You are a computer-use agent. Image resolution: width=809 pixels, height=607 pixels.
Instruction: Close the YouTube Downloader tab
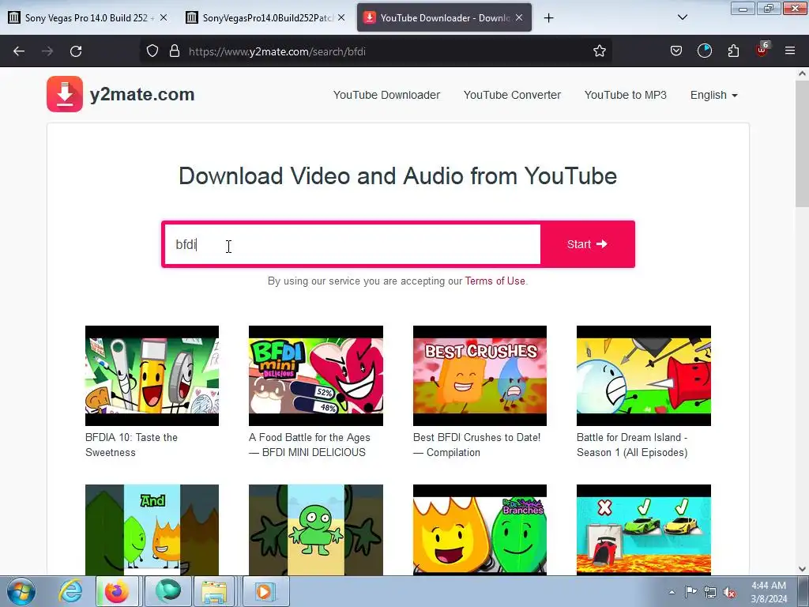[x=519, y=17]
